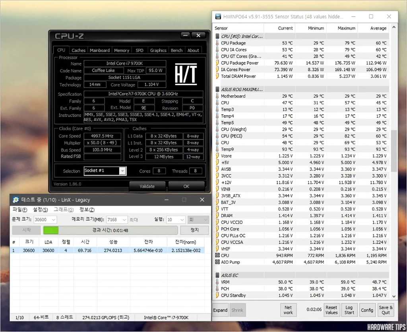Select the thermometer icon next to Temp9
Image resolution: width=407 pixels, height=332 pixels.
(x=217, y=149)
